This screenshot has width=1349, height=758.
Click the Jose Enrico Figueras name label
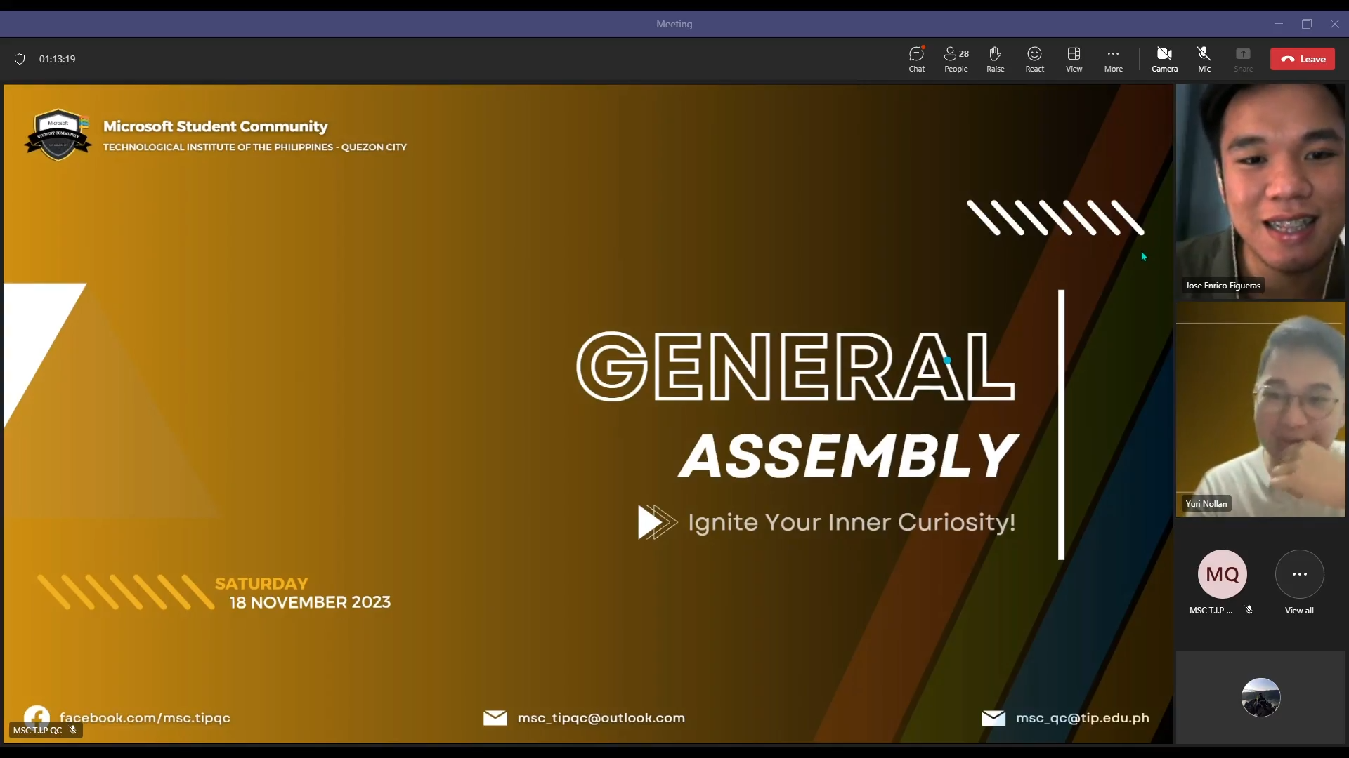point(1223,285)
